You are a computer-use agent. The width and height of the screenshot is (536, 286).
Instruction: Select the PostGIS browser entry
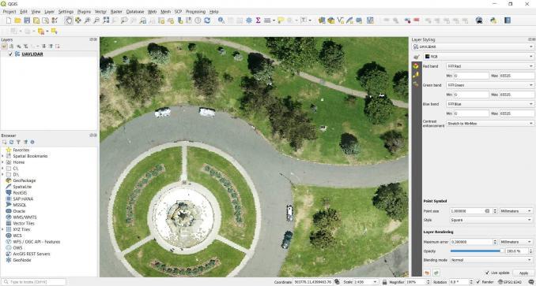point(20,193)
